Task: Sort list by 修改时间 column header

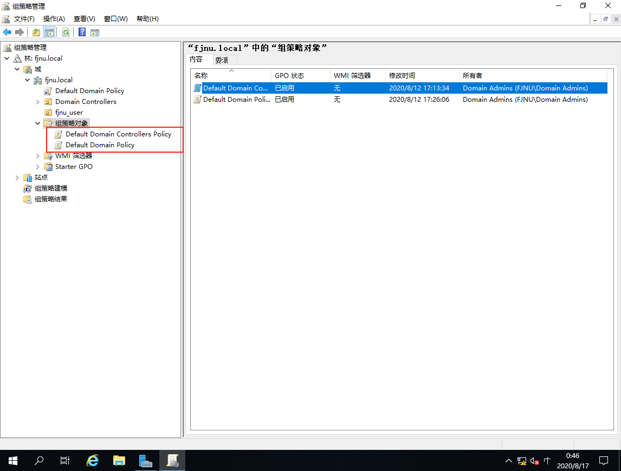Action: [422, 75]
